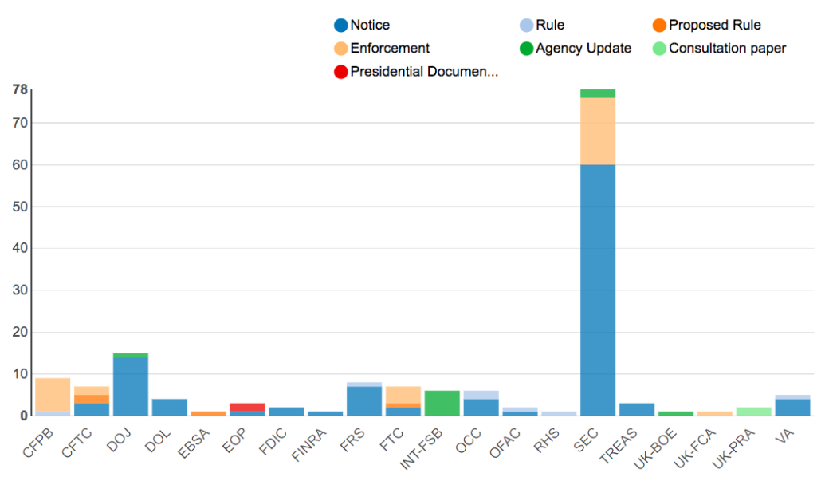825x477 pixels.
Task: Click the FRS axis label
Action: (x=352, y=440)
